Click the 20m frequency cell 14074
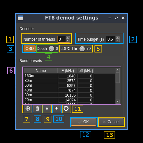The height and width of the screenshot is (143, 143). tap(68, 100)
